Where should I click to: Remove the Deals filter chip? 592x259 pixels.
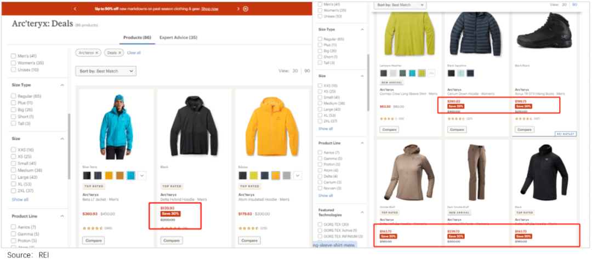(x=119, y=53)
